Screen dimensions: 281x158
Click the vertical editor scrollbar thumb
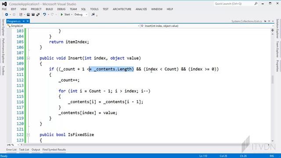pos(272,79)
